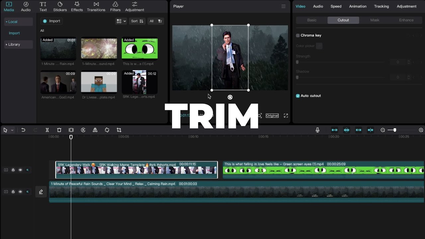Open the Sort dropdown
This screenshot has height=239, width=425.
click(137, 21)
